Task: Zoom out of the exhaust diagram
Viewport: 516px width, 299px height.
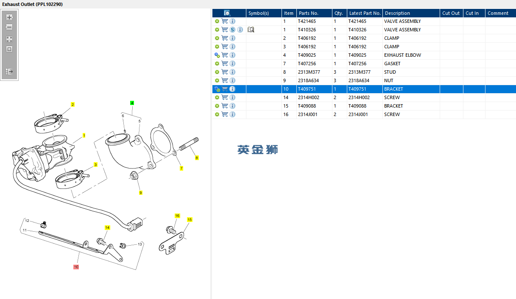Action: (9, 27)
